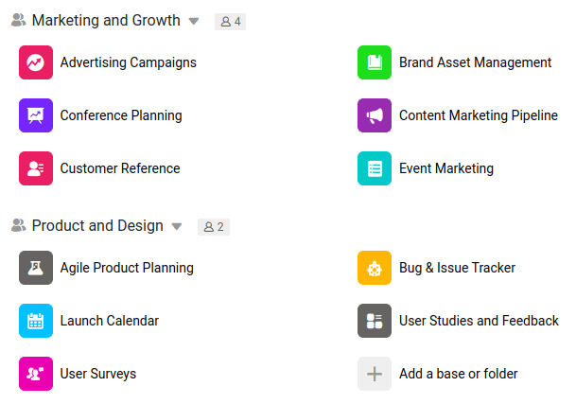
Task: Click the plus icon to add a base
Action: [x=375, y=374]
